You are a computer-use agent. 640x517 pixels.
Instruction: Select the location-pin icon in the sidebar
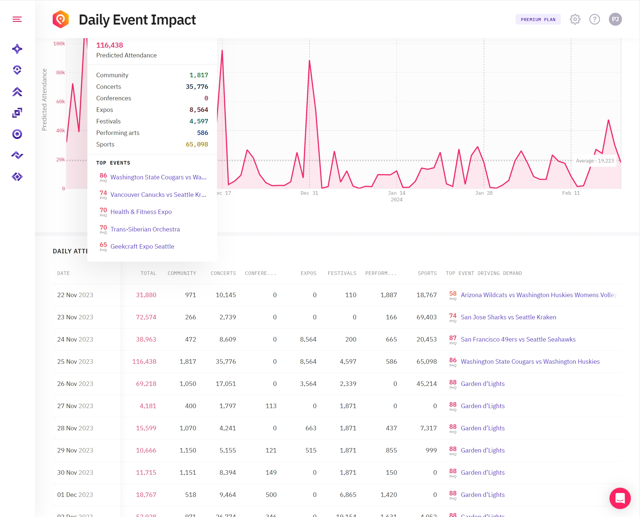pos(17,70)
